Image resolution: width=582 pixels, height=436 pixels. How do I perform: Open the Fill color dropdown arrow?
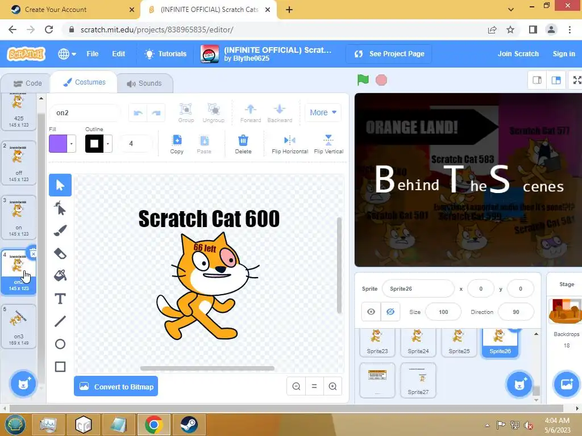[72, 144]
